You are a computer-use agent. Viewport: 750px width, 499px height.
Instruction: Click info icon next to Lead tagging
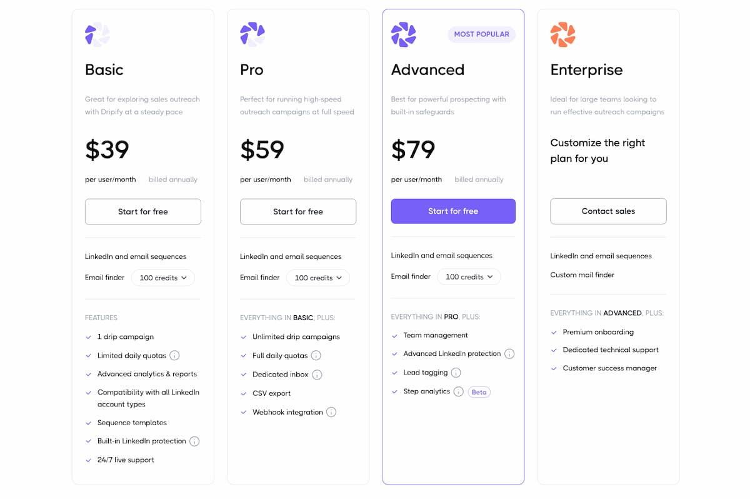tap(456, 373)
